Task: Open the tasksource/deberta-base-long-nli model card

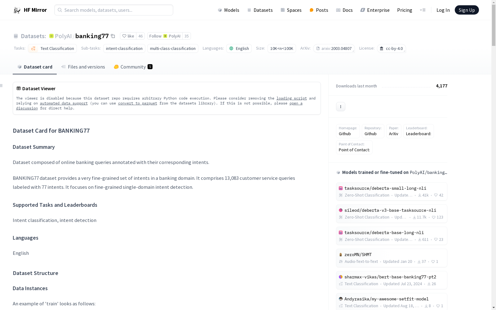Action: [392, 236]
